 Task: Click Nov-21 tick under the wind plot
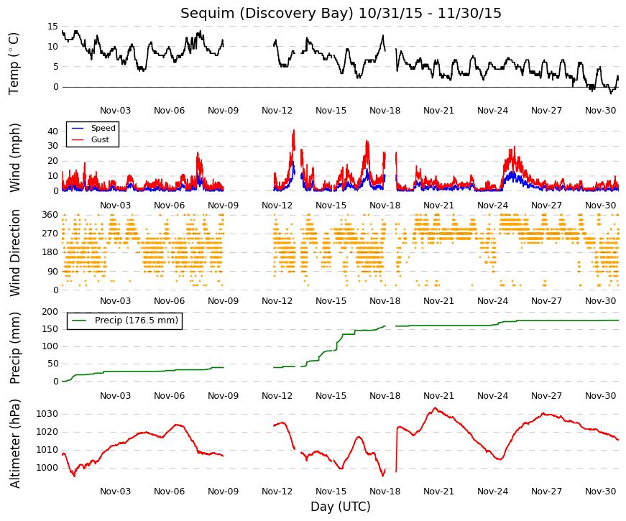(x=438, y=206)
